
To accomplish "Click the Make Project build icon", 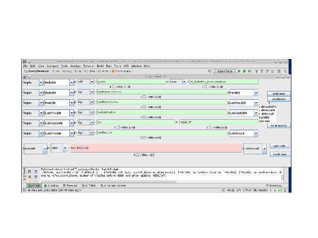I will (x=209, y=71).
